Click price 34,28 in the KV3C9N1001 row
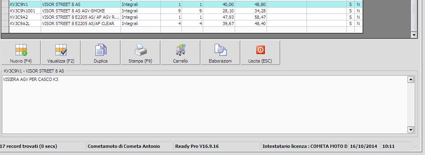The image size is (425, 155). coord(251,11)
